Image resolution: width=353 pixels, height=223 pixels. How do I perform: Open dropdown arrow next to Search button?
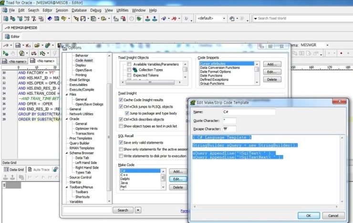[x=138, y=210]
